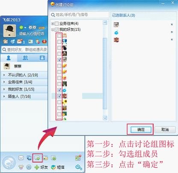This screenshot has width=178, height=173.
Task: Switch to the two-people groups tab
Action: click(x=25, y=58)
